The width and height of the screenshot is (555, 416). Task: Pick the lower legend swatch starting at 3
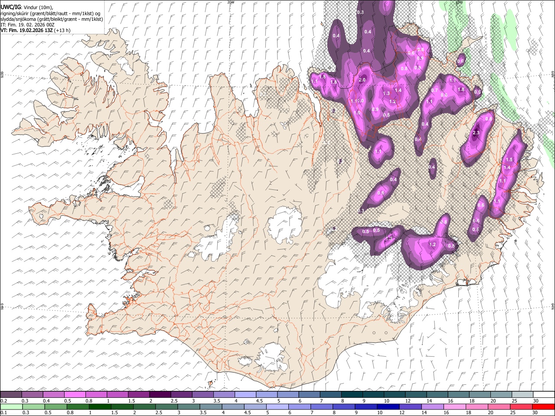click(189, 406)
